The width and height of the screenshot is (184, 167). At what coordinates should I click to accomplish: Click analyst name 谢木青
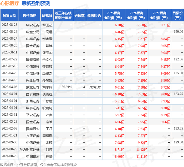click(x=47, y=39)
